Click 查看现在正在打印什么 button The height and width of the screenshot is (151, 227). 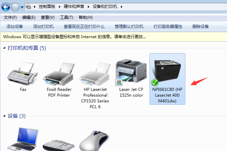[84, 26]
